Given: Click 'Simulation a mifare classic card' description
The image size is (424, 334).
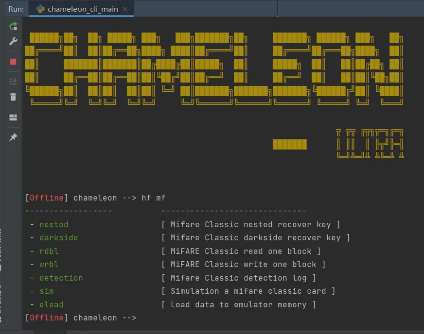Looking at the screenshot, I should [248, 291].
